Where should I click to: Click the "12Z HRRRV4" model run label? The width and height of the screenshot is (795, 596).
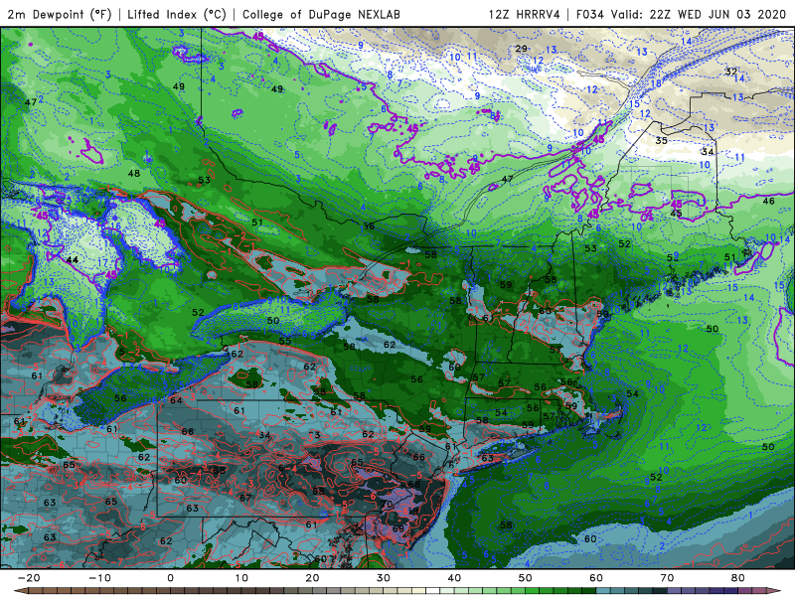coord(525,14)
